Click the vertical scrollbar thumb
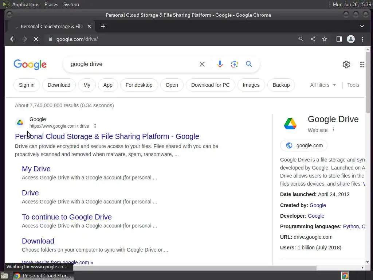The width and height of the screenshot is (373, 280). (368, 82)
